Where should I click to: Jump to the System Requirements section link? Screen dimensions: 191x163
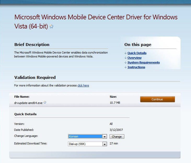coord(144,62)
